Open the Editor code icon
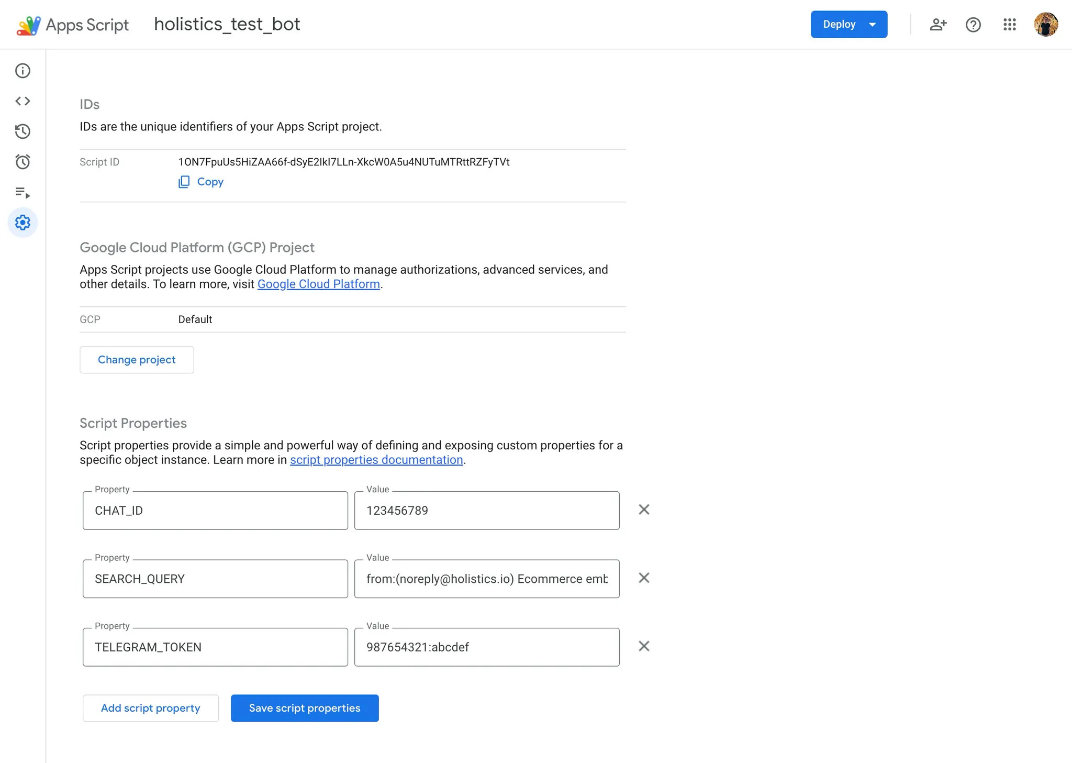The height and width of the screenshot is (763, 1072). tap(23, 101)
